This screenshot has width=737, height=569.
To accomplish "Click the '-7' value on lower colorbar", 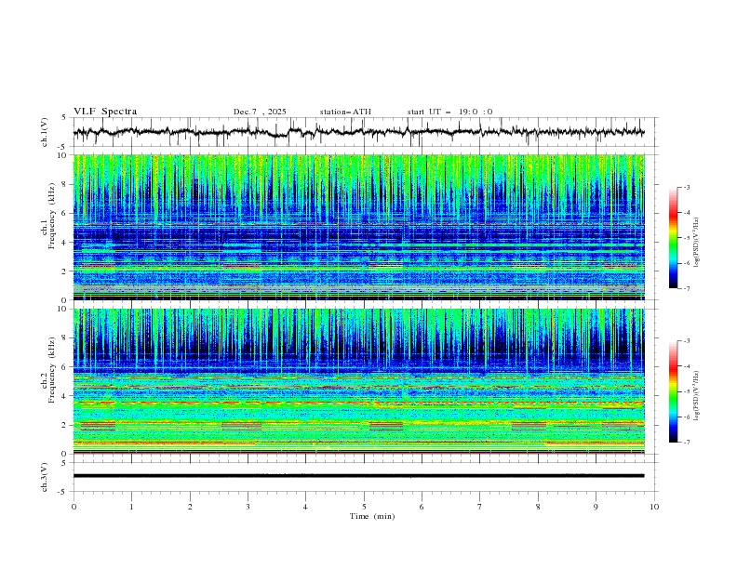I will 686,443.
